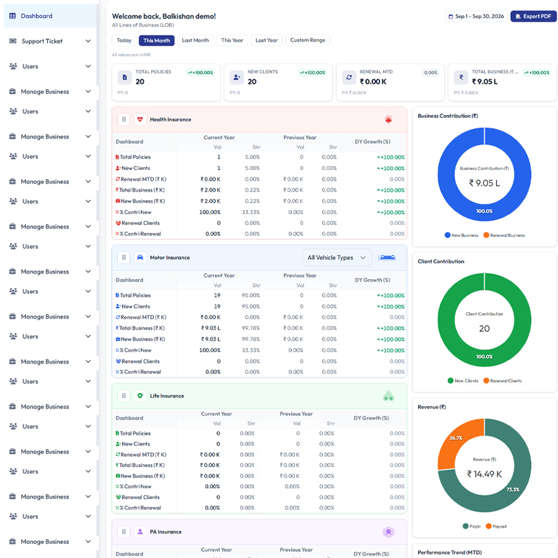This screenshot has width=558, height=558.
Task: Click the Life Insurance shield icon
Action: [x=140, y=396]
